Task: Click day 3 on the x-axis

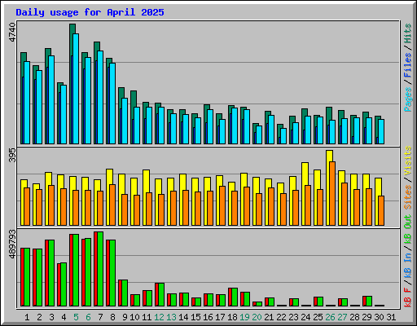Action: pyautogui.click(x=51, y=317)
